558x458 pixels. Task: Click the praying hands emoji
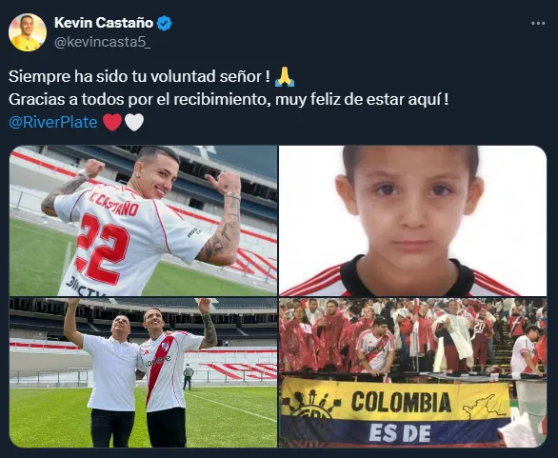click(285, 76)
